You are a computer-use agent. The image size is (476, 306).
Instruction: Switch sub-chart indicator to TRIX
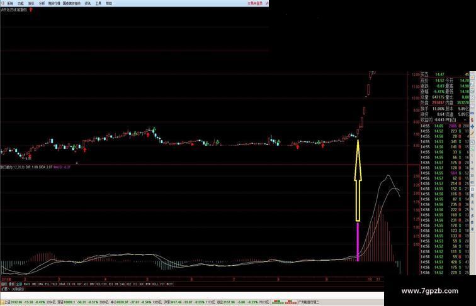[x=54, y=284]
